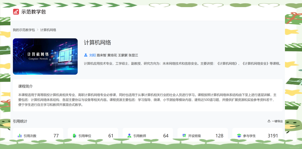This screenshot has width=302, height=149.
Task: Select teacher name 黄培花
Action: tap(112, 55)
